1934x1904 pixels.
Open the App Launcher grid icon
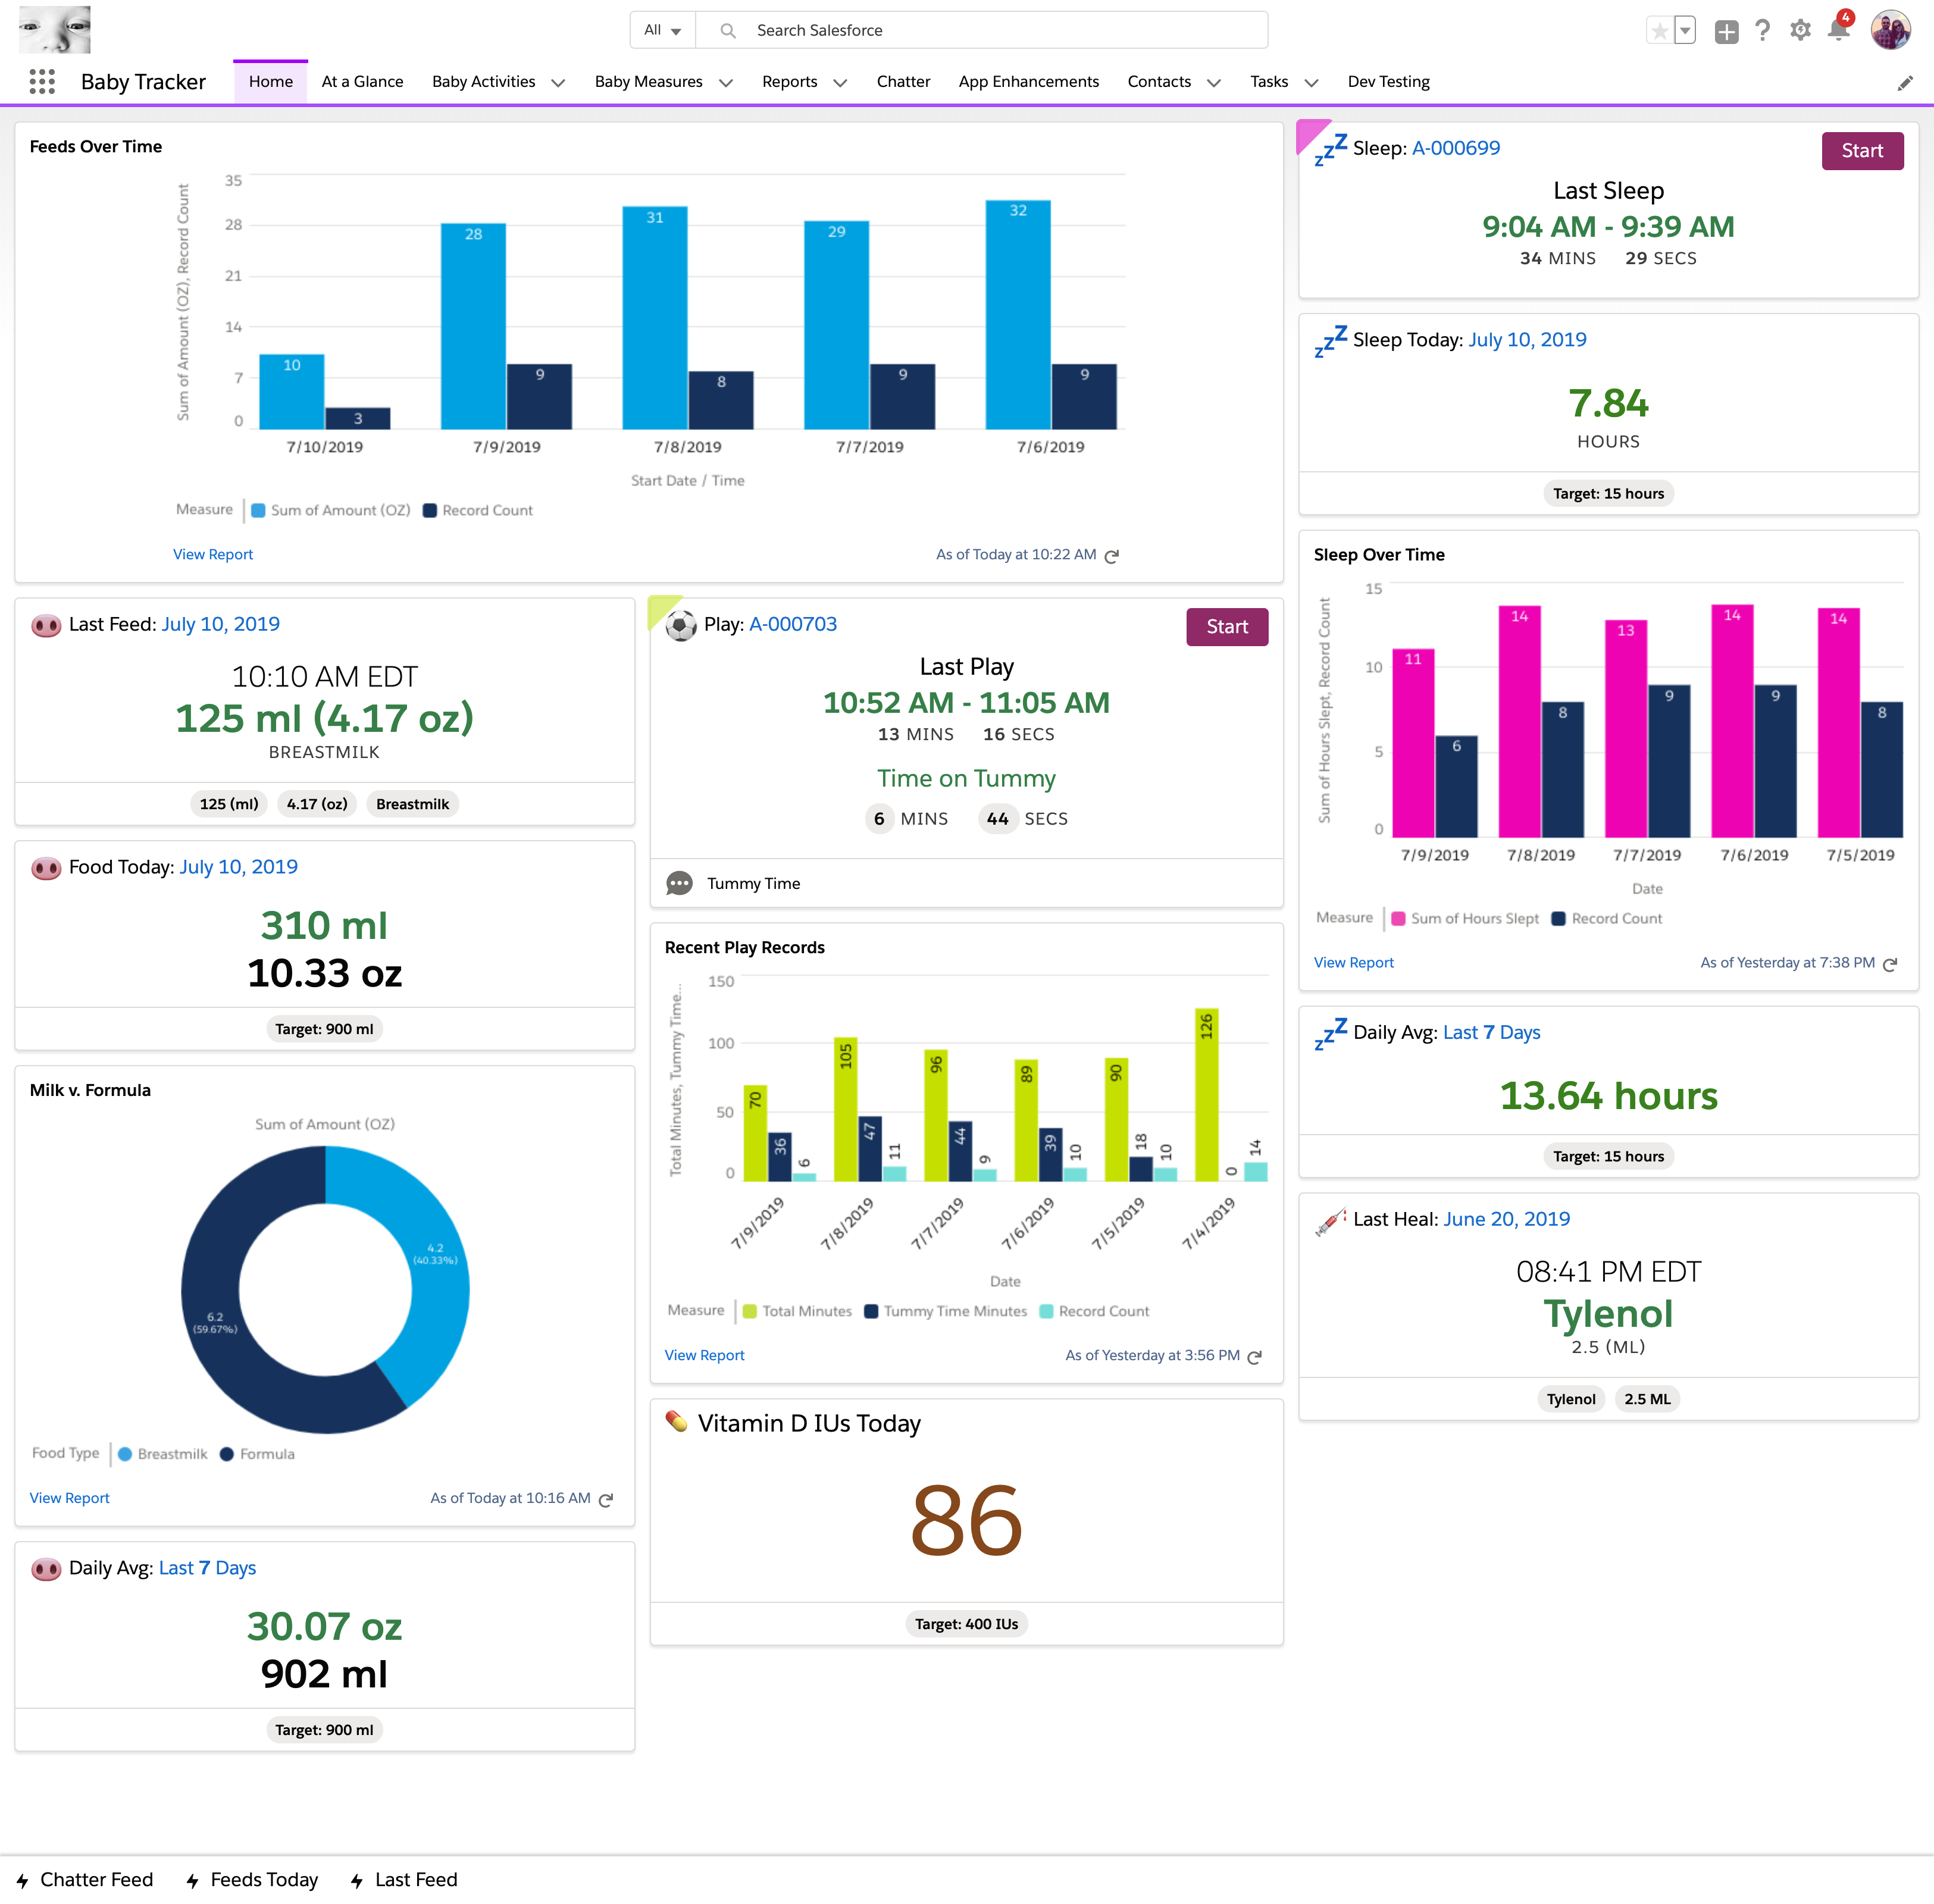point(42,82)
